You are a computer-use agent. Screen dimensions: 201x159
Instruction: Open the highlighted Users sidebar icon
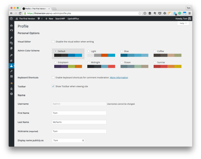(11, 66)
